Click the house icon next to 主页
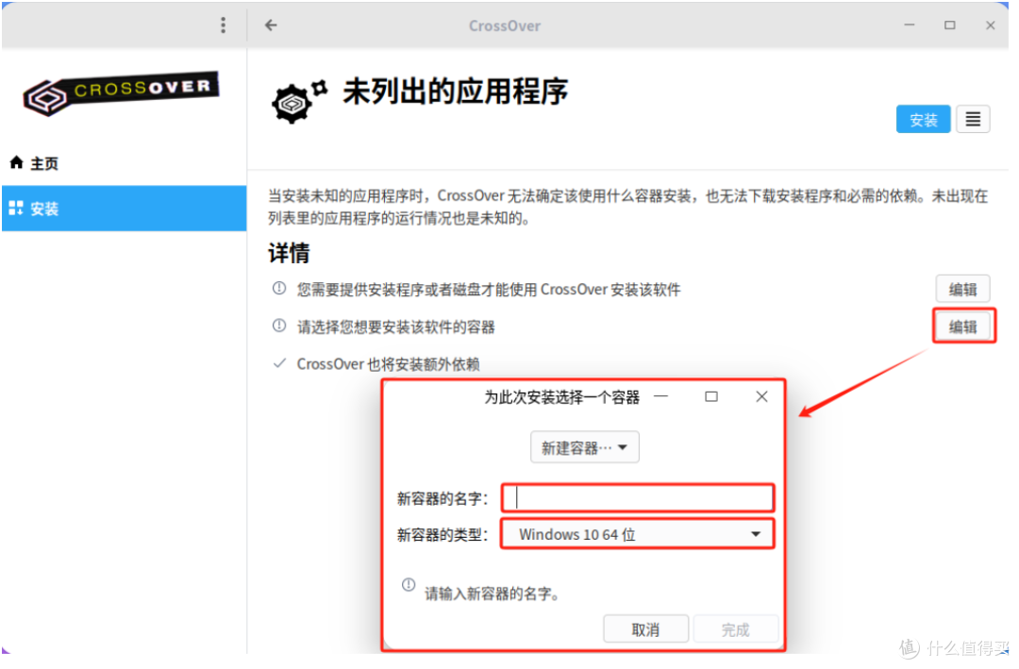The image size is (1019, 669). coord(15,162)
